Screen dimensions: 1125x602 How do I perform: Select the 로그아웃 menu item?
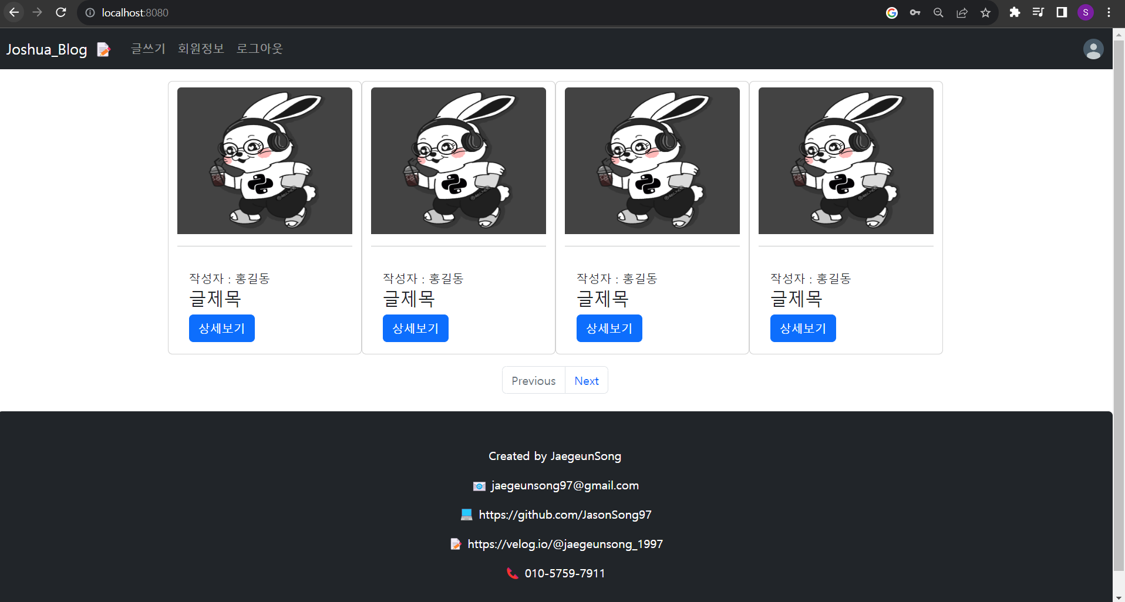click(x=260, y=49)
